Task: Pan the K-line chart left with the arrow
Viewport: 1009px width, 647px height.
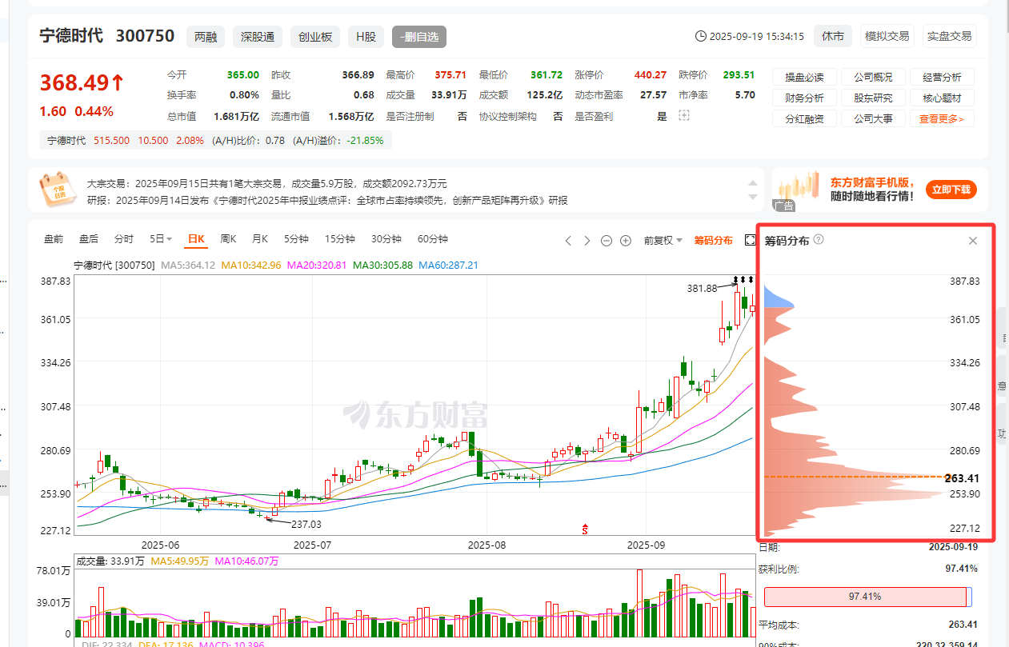Action: click(x=568, y=240)
